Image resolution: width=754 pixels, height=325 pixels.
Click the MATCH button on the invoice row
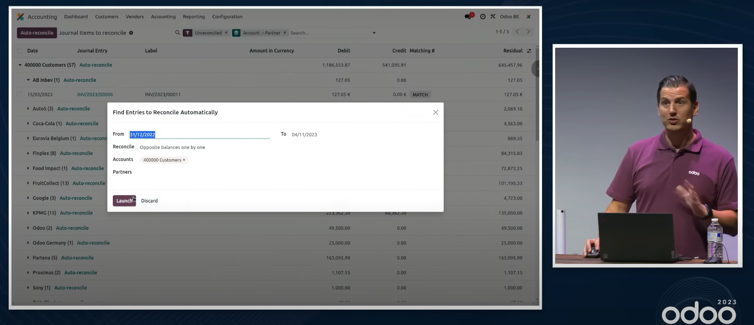pos(420,95)
